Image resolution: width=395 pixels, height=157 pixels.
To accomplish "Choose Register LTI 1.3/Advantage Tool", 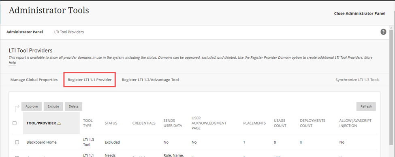I will [x=150, y=80].
